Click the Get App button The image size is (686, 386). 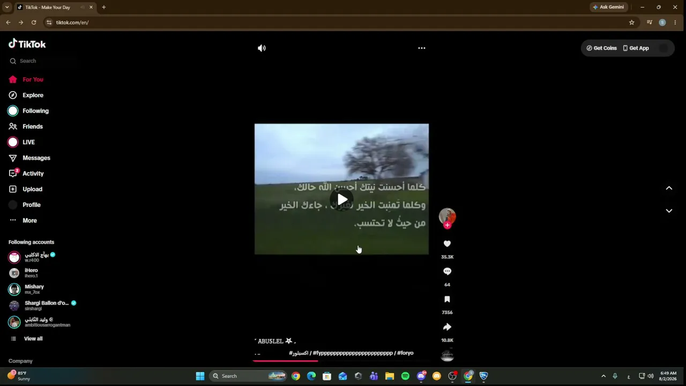tap(636, 48)
